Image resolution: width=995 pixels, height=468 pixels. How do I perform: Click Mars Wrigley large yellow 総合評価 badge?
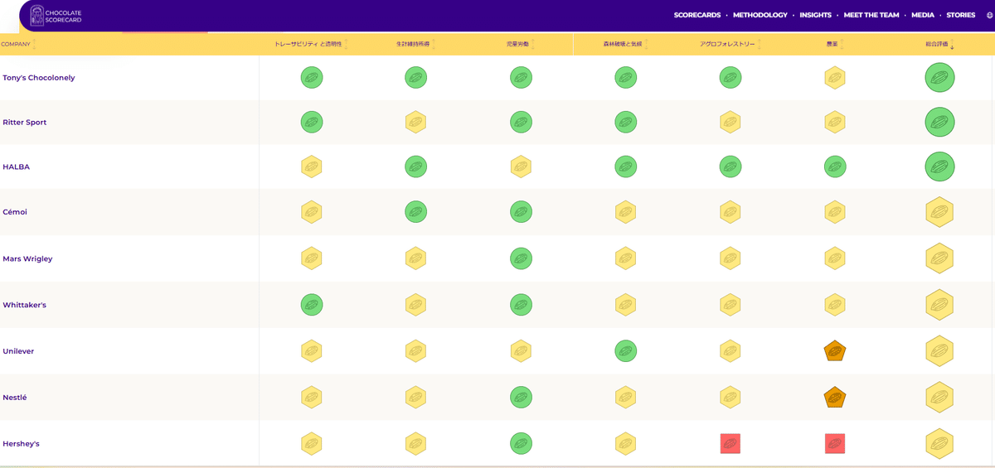pos(939,258)
